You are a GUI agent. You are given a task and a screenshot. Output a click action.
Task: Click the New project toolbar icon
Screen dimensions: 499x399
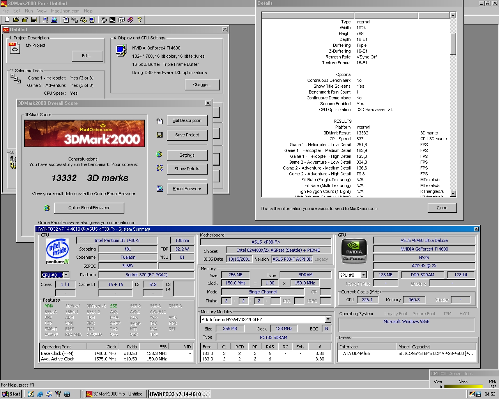[7, 19]
